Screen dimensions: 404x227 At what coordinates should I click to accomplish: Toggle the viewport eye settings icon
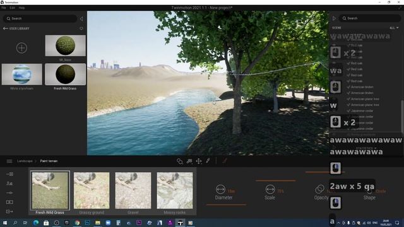tap(312, 22)
